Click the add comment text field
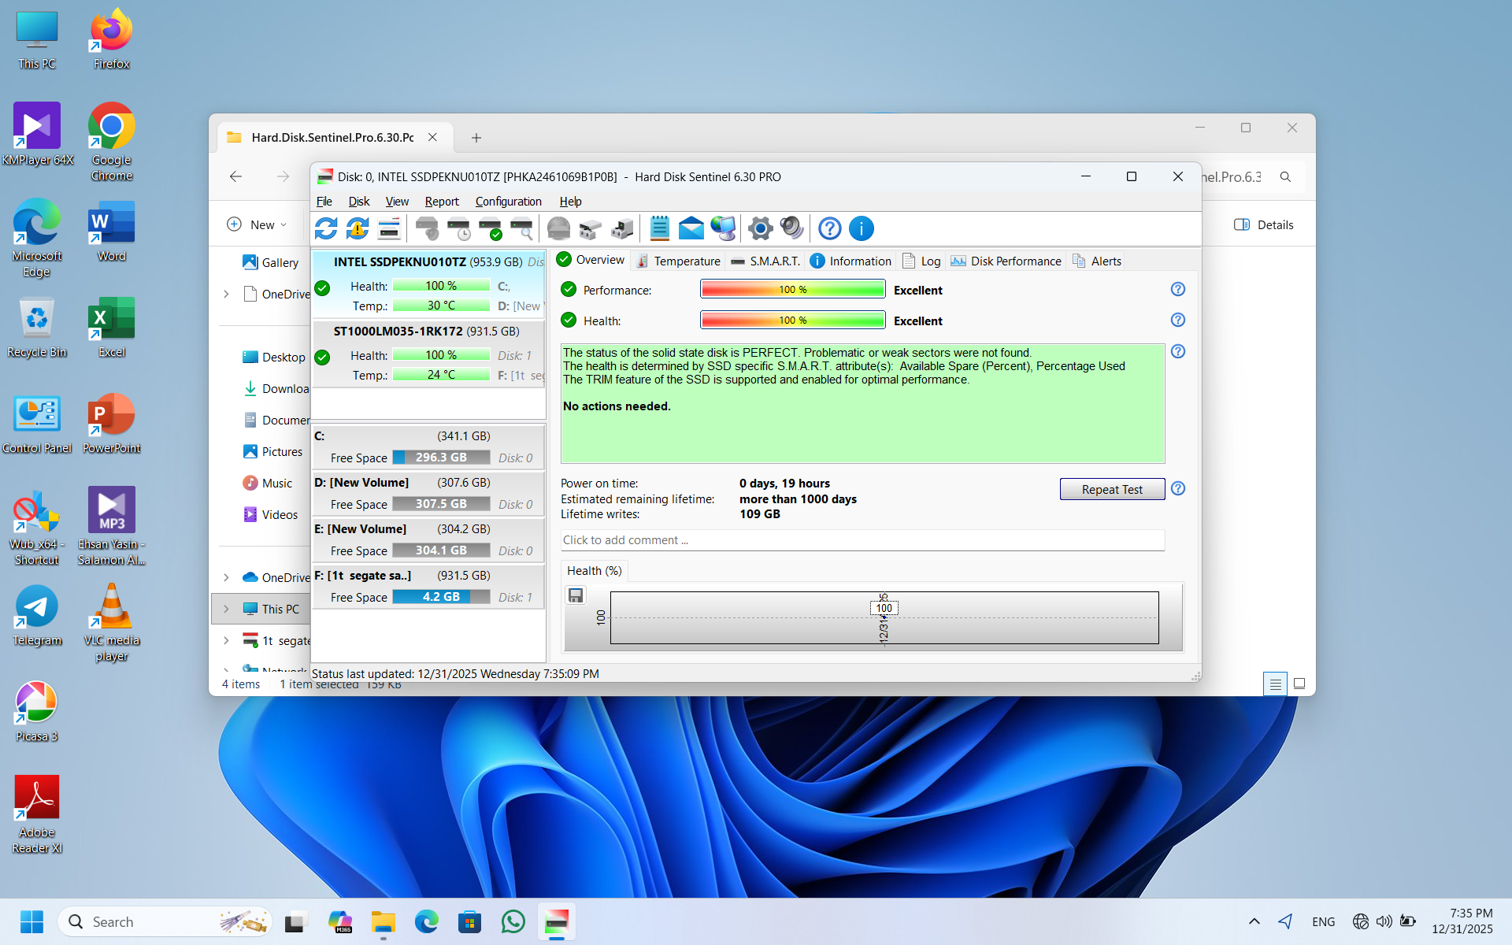Viewport: 1512px width, 945px height. click(x=862, y=540)
